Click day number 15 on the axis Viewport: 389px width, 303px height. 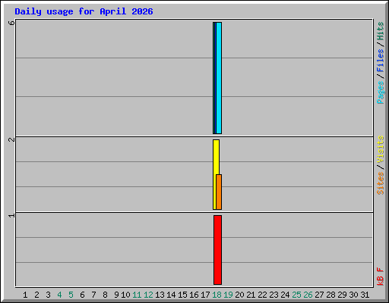(182, 295)
